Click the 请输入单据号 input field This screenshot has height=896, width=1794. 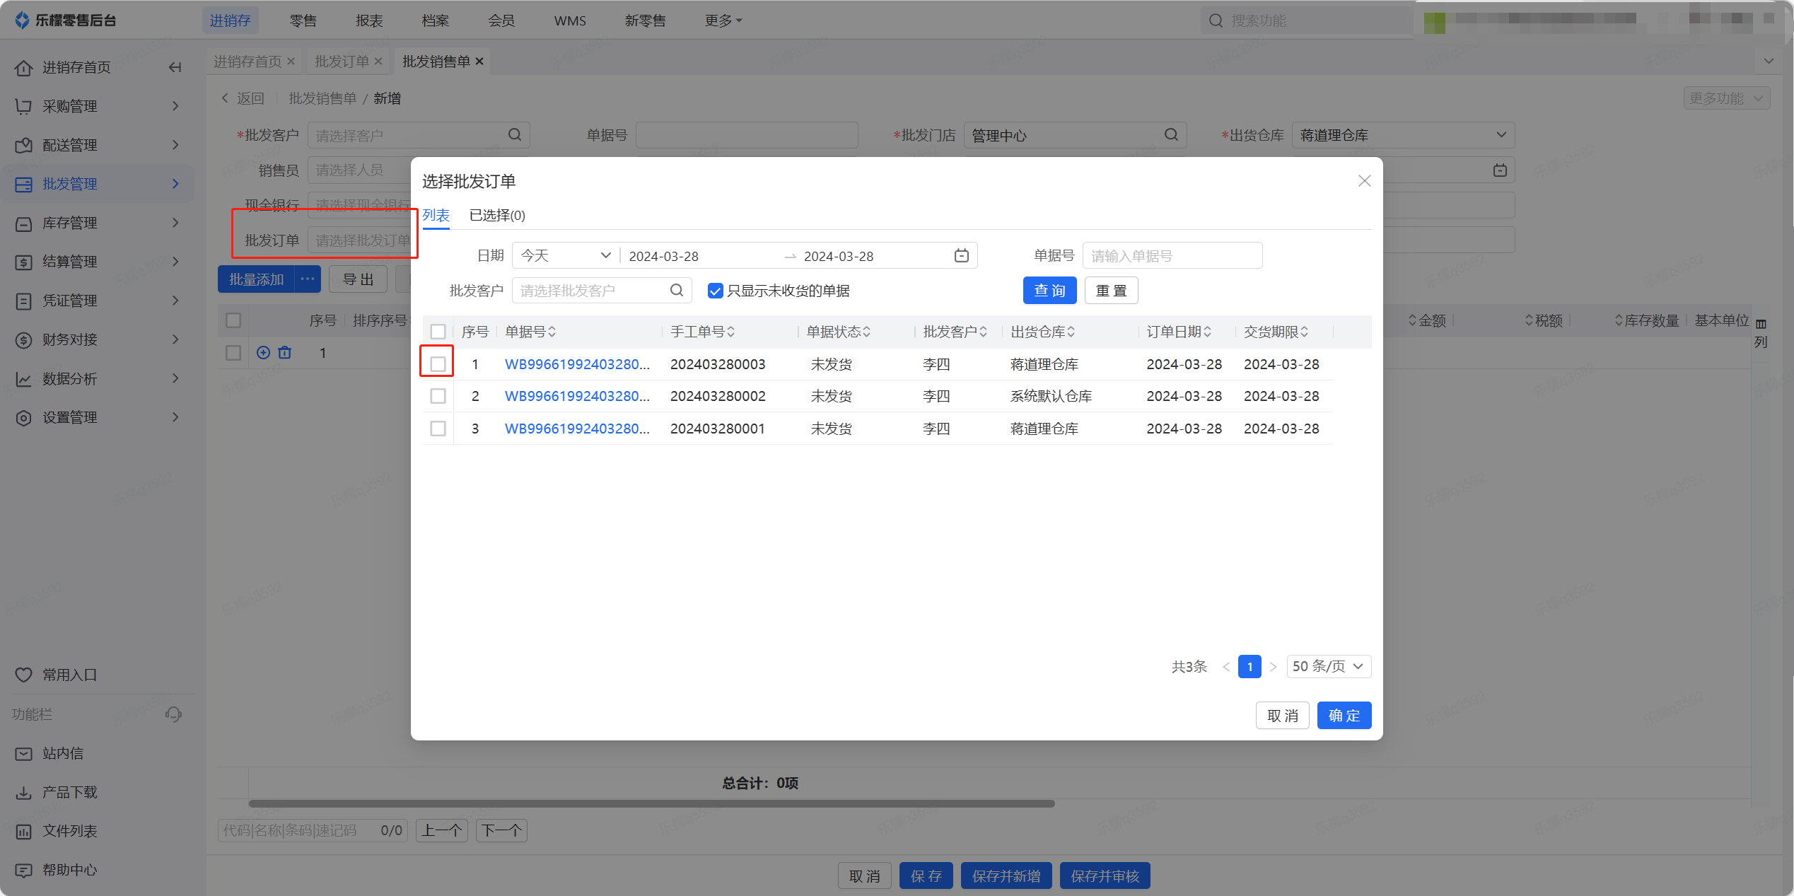(1172, 255)
